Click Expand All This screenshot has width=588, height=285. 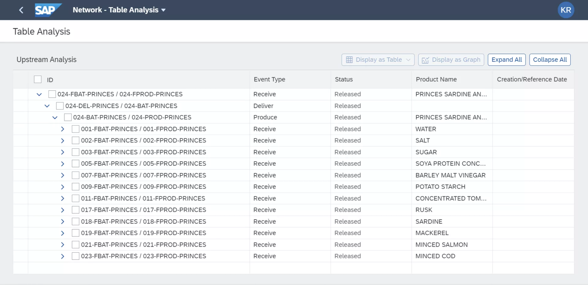click(x=507, y=60)
